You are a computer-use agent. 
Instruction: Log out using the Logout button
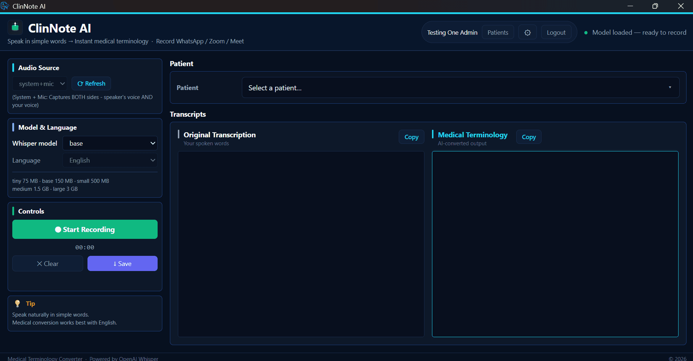click(556, 33)
